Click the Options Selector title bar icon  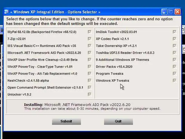pyautogui.click(x=6, y=12)
